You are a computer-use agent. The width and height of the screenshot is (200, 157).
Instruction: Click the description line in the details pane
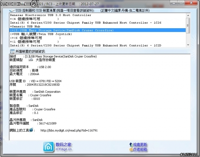click(x=53, y=56)
